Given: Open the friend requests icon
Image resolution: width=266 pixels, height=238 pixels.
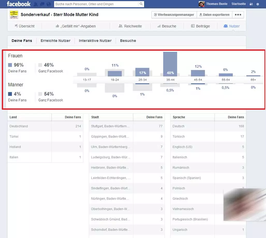Looking at the screenshot, I should (36, 4).
